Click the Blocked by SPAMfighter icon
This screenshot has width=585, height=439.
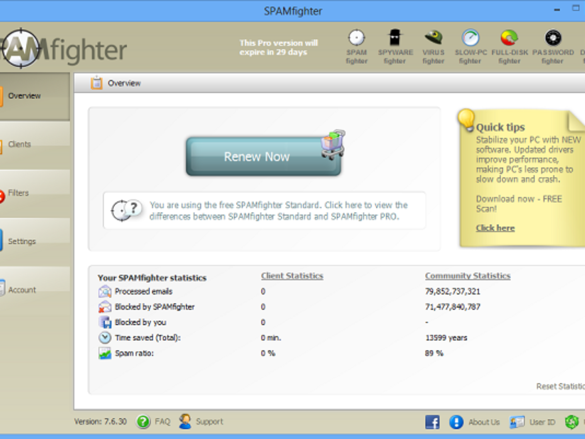tap(105, 307)
